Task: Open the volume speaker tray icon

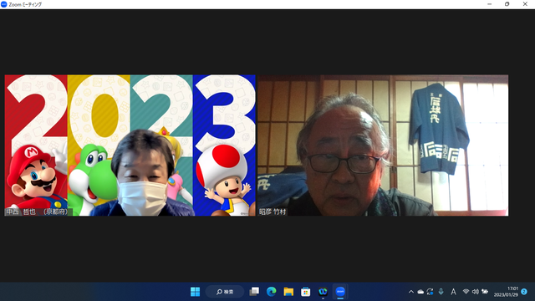Action: 476,292
